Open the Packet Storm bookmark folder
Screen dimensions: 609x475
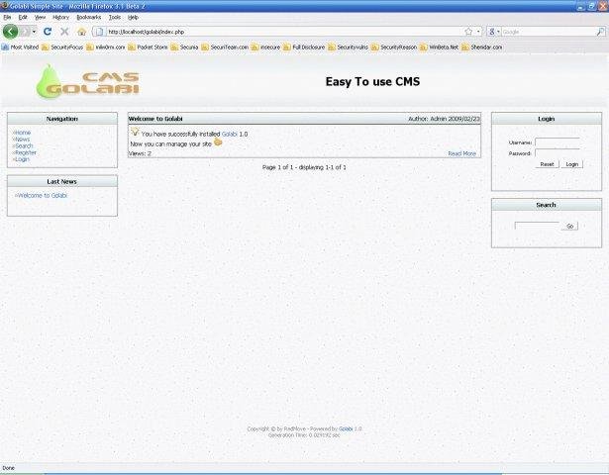click(x=148, y=47)
